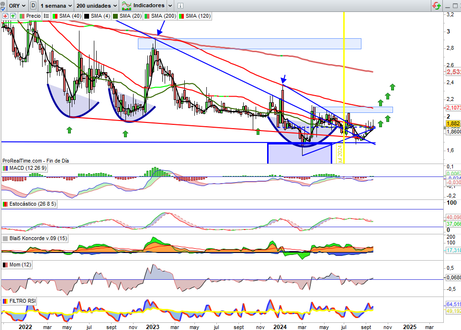Click the red 2,107 SMA value label

(453, 108)
